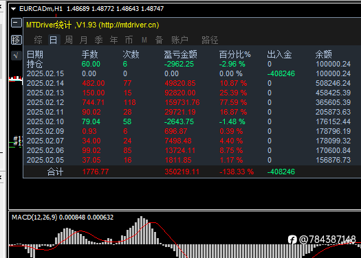Click the 日期 column header
The height and width of the screenshot is (258, 361).
point(35,55)
